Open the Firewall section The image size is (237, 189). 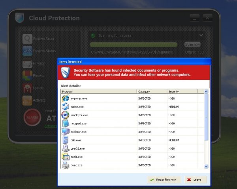[x=34, y=76]
